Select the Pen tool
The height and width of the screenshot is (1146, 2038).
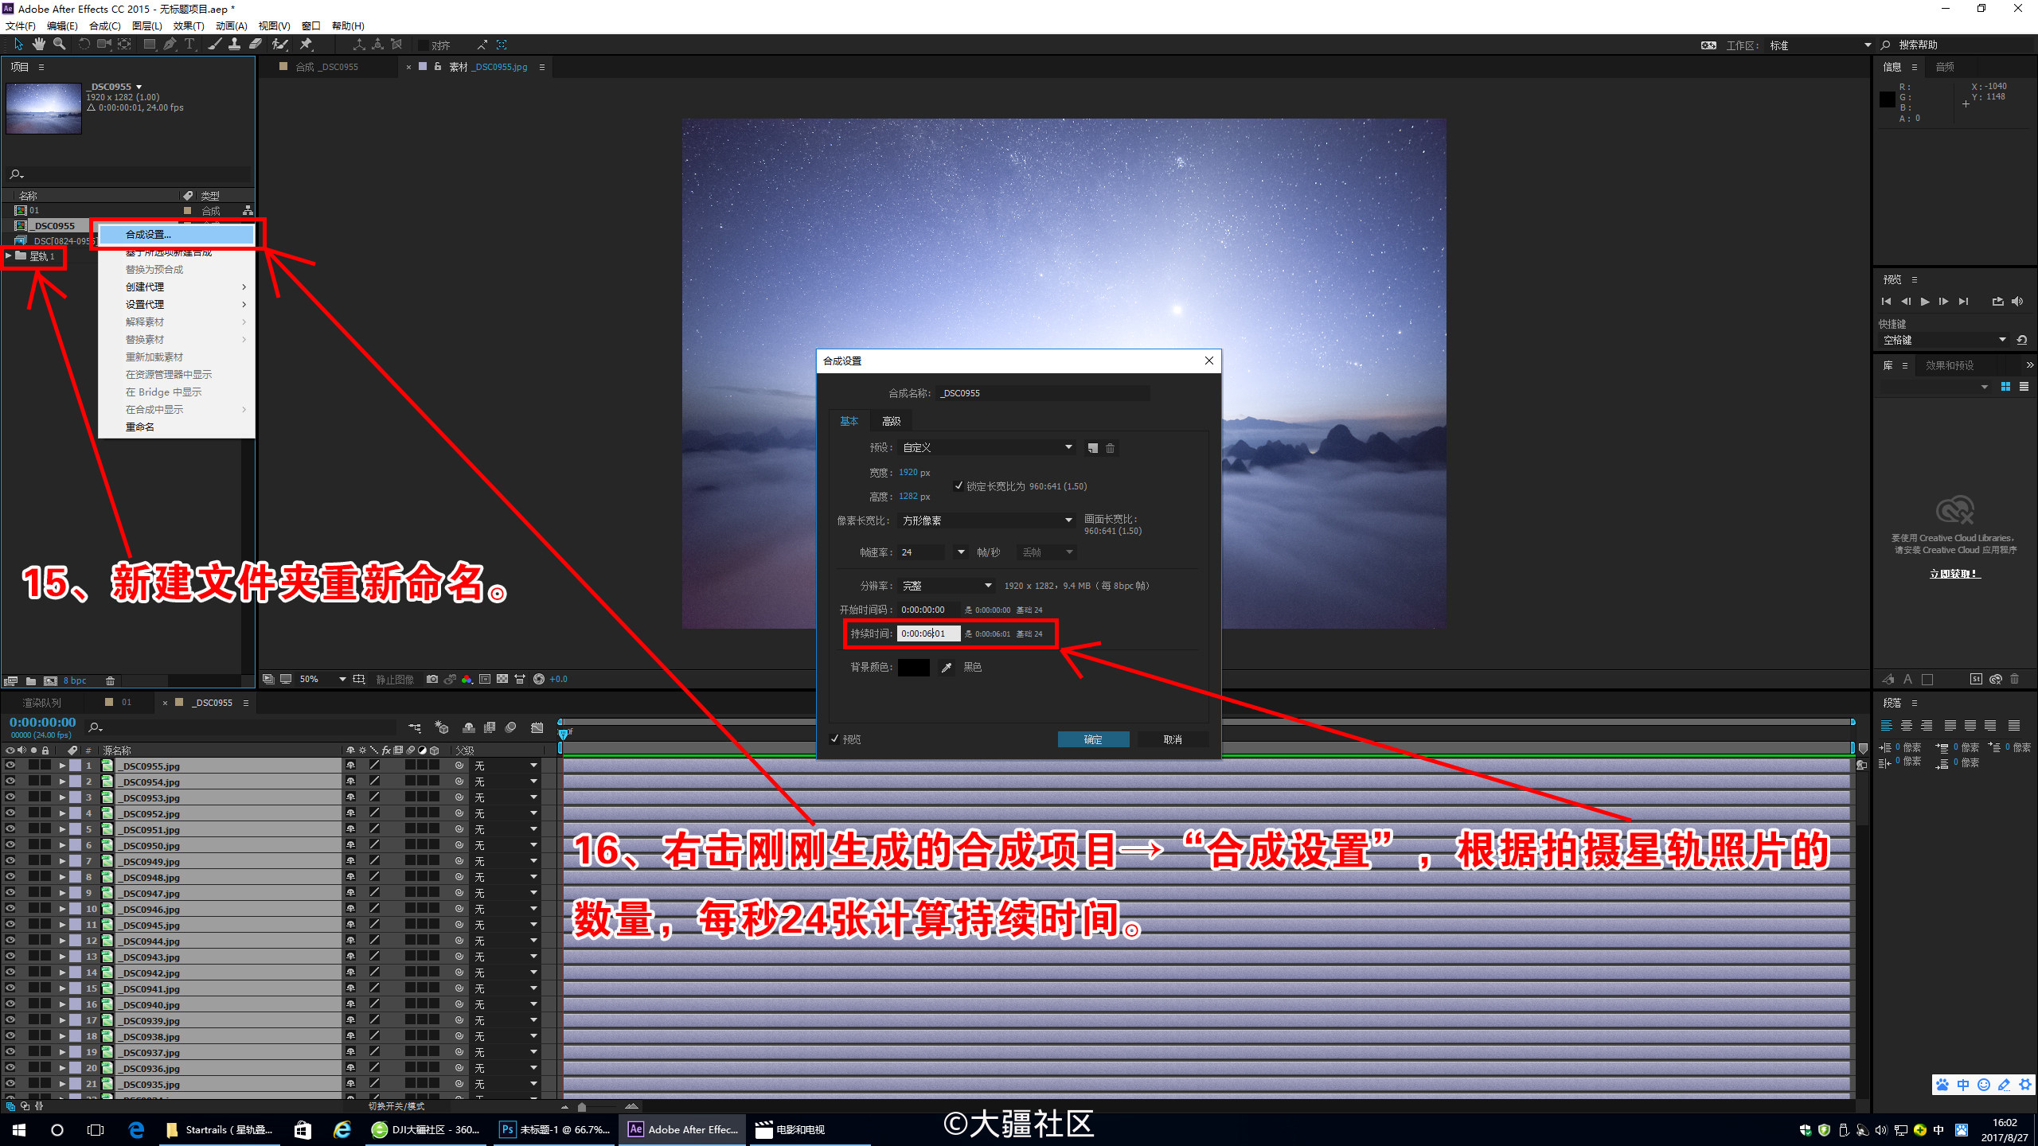click(x=170, y=45)
